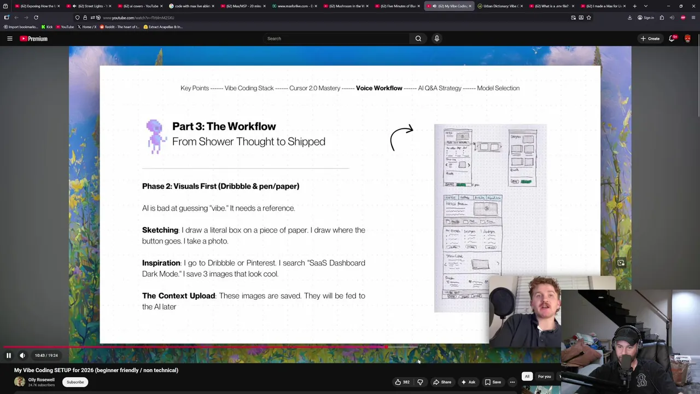Screen dimensions: 700x394
Task: Open Home / X bookmark
Action: coord(86,27)
